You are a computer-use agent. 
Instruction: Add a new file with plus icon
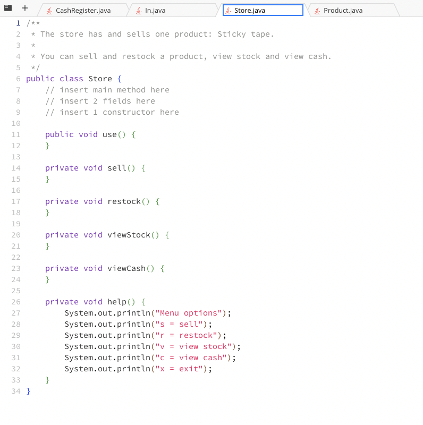pyautogui.click(x=24, y=8)
